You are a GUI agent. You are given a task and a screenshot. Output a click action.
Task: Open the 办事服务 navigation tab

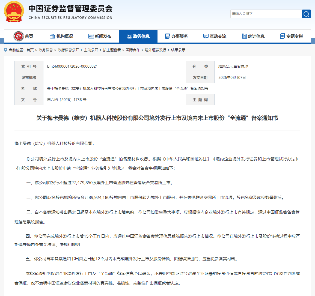pos(177,36)
